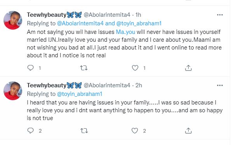238x145 pixels.
Task: Share the 2h tweet
Action: tap(188, 131)
